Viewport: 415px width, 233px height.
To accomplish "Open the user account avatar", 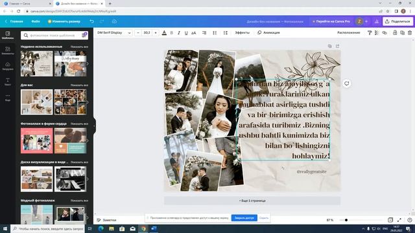I will (x=359, y=21).
